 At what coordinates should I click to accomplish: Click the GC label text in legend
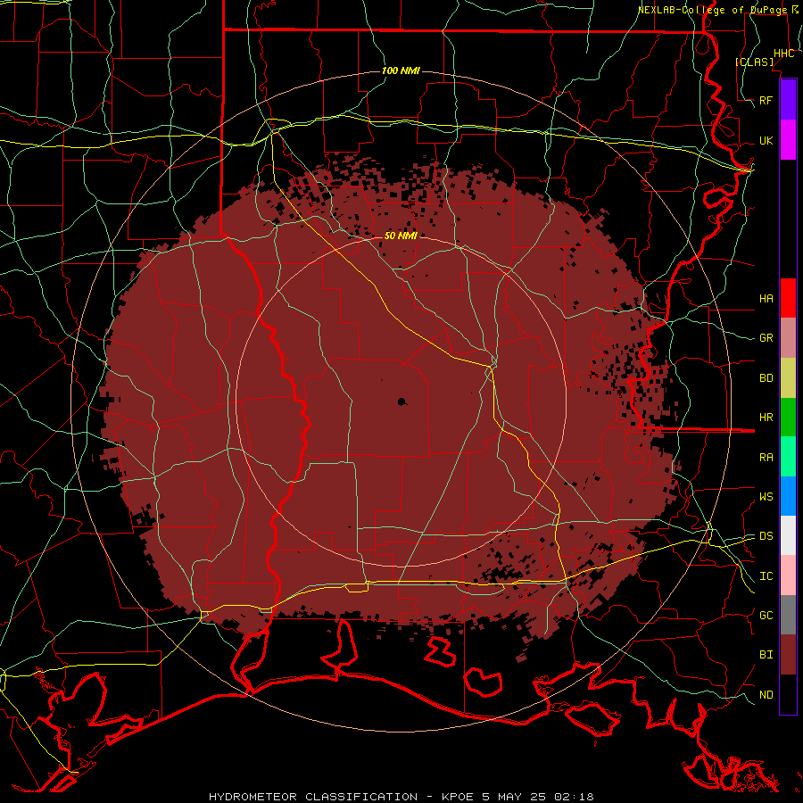[x=766, y=615]
